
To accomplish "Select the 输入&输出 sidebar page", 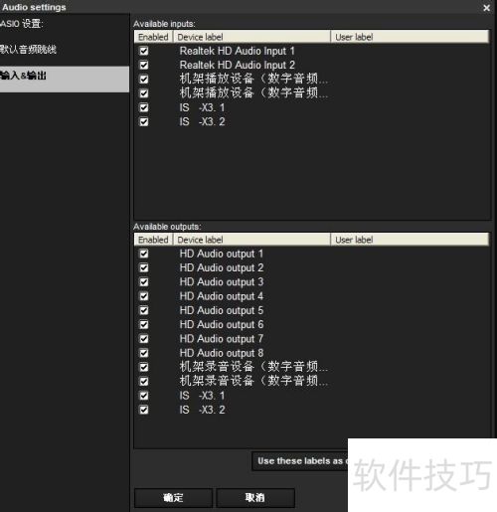I will (x=65, y=79).
